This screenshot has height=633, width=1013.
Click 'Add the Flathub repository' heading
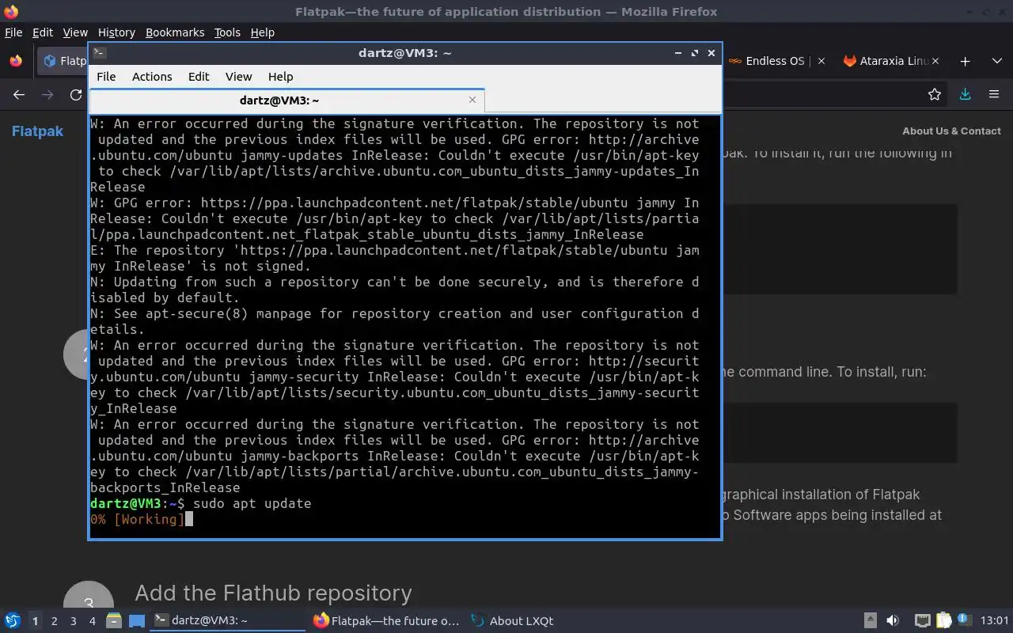(273, 593)
